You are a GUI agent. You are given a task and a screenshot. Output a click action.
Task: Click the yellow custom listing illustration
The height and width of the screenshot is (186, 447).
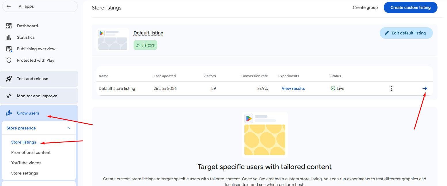[265, 134]
